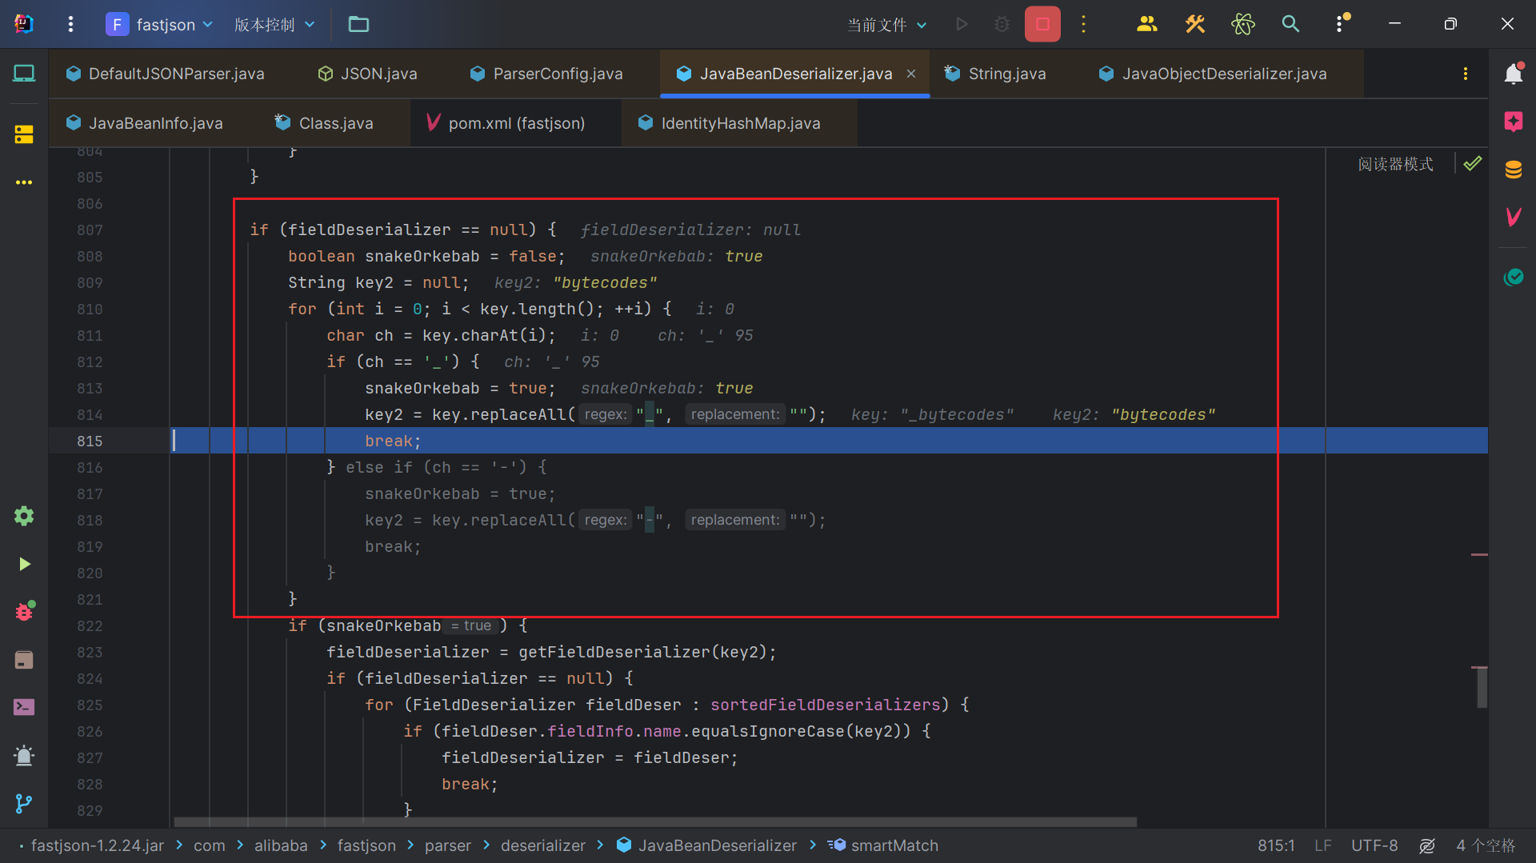The height and width of the screenshot is (863, 1536).
Task: Click the highlighted 'break;' on line 815
Action: [x=393, y=441]
